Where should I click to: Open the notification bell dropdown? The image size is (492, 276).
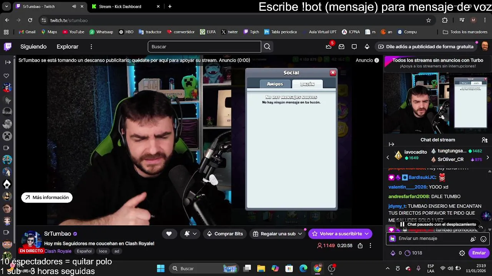tap(190, 234)
